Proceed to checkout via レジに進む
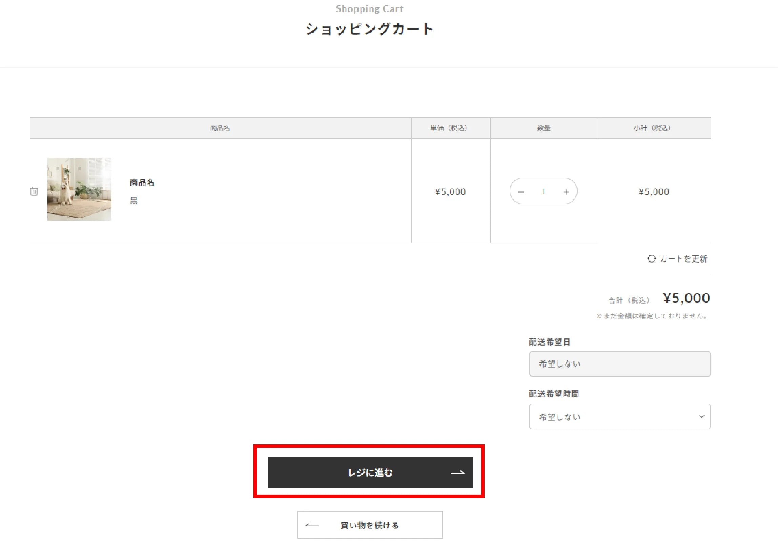 tap(370, 473)
